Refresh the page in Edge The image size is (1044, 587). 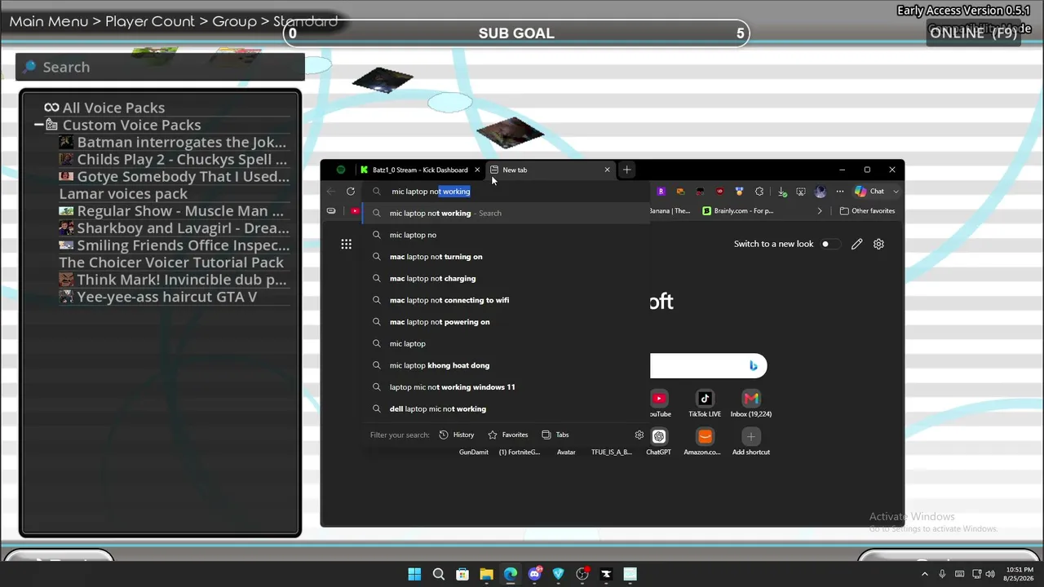tap(351, 192)
